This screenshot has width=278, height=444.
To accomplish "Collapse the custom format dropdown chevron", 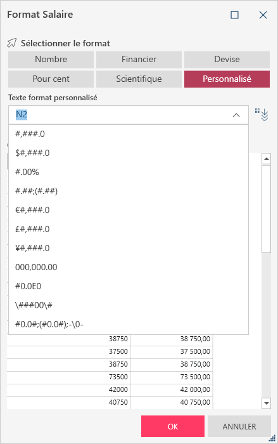I will tap(236, 115).
